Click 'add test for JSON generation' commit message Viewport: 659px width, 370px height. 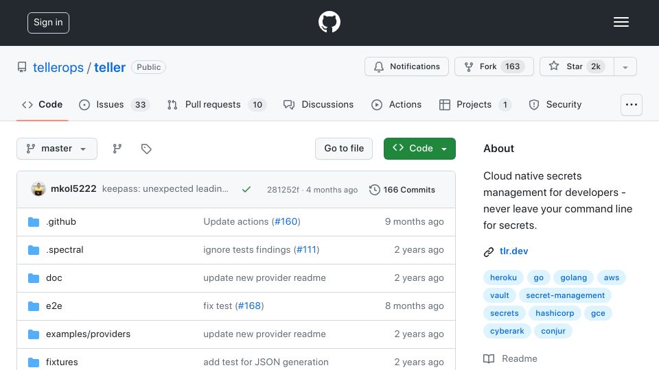pyautogui.click(x=266, y=362)
